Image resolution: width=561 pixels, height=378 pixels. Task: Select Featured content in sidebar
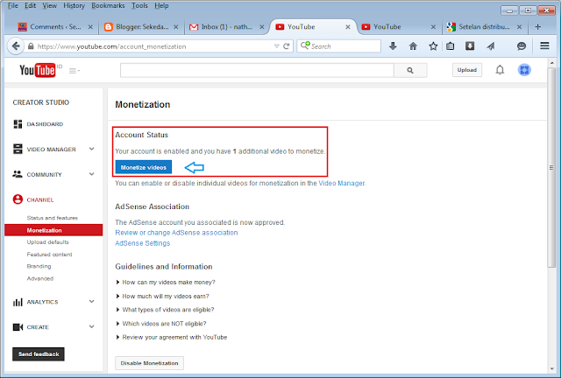pos(49,255)
